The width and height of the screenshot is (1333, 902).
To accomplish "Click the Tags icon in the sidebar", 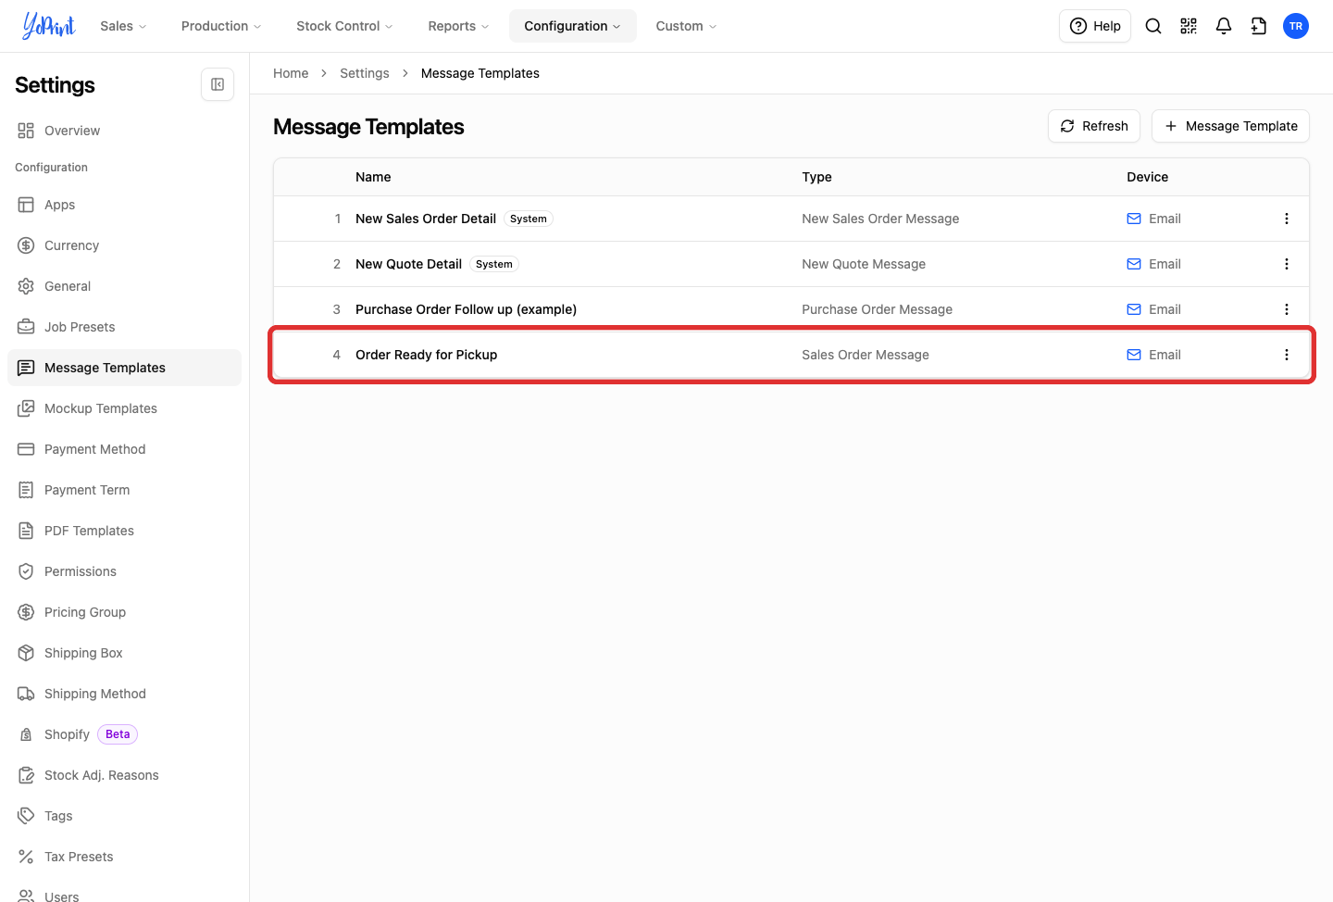I will click(x=26, y=816).
